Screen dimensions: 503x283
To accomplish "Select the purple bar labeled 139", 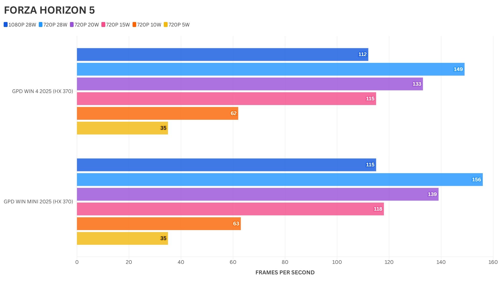I will 258,194.
